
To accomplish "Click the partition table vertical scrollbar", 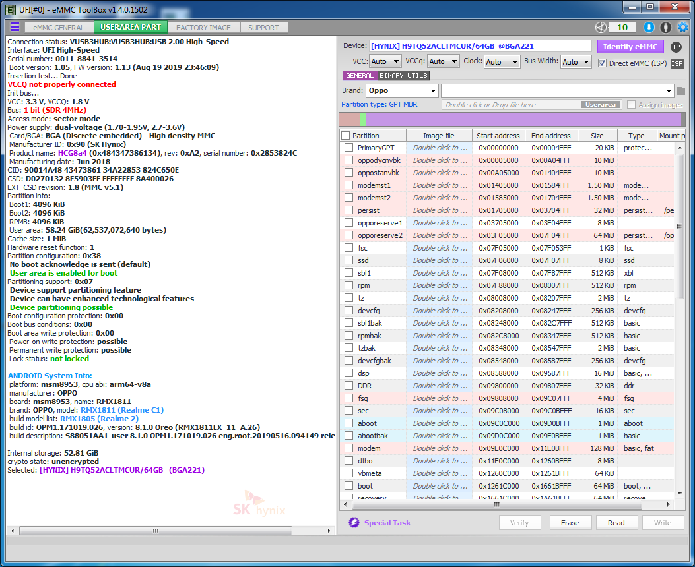I will (x=679, y=225).
